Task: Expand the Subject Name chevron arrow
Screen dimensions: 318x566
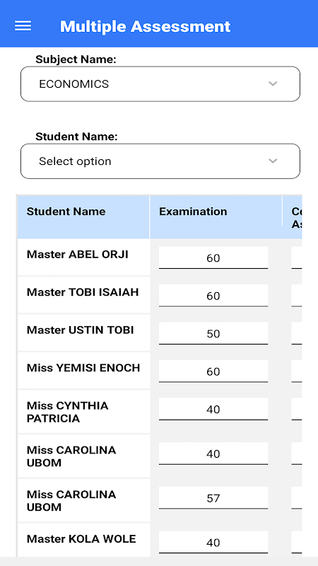Action: pyautogui.click(x=273, y=83)
